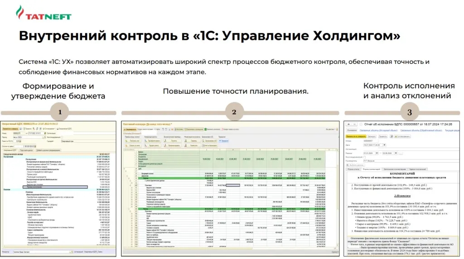
Task: Click Разместить button in payment calendar
Action: (193, 146)
